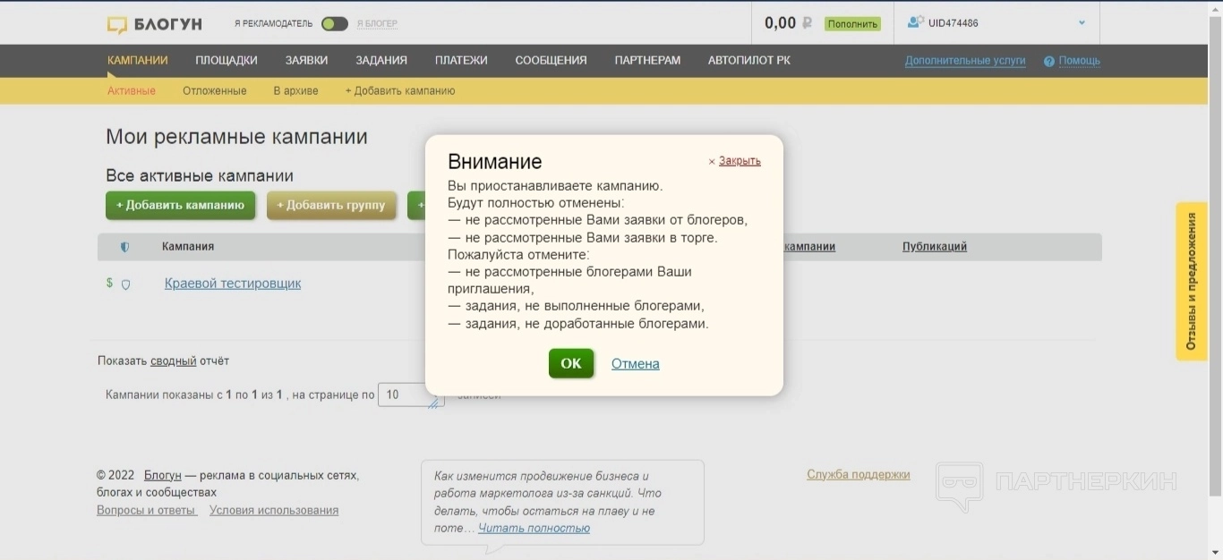
Task: Open the сводный report link
Action: click(173, 361)
